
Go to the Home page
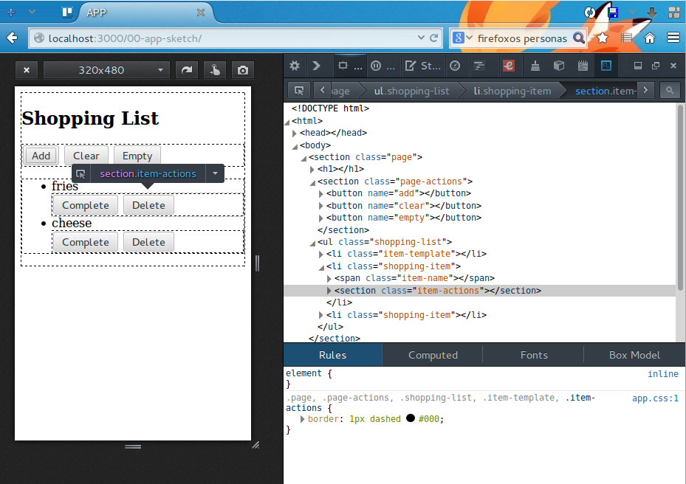(x=650, y=38)
